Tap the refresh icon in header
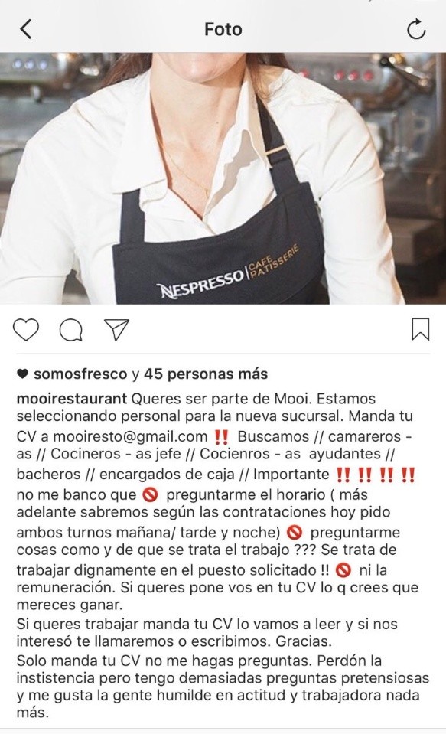This screenshot has width=446, height=734. coord(415,29)
